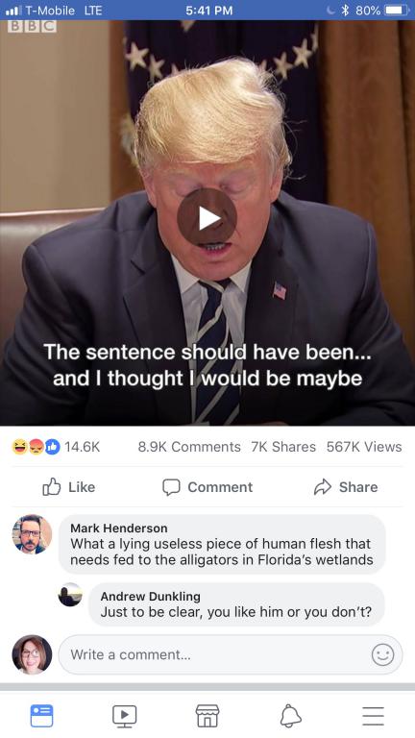This screenshot has height=738, width=415.
Task: Tap the battery indicator in status bar
Action: 398,10
